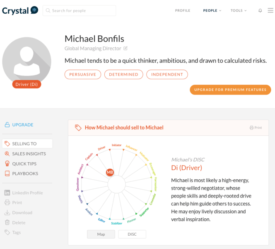Open the PROFILE nav item
The width and height of the screenshot is (275, 249).
(183, 10)
